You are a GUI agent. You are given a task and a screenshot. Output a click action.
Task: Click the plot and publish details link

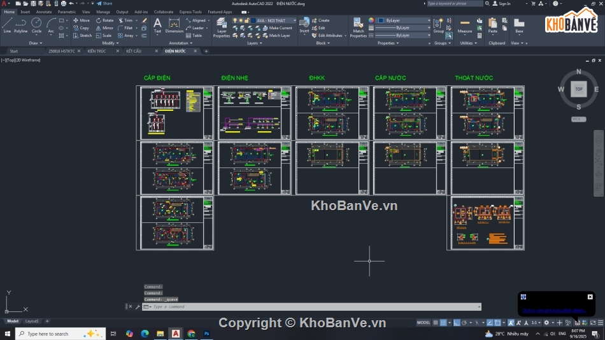click(553, 311)
